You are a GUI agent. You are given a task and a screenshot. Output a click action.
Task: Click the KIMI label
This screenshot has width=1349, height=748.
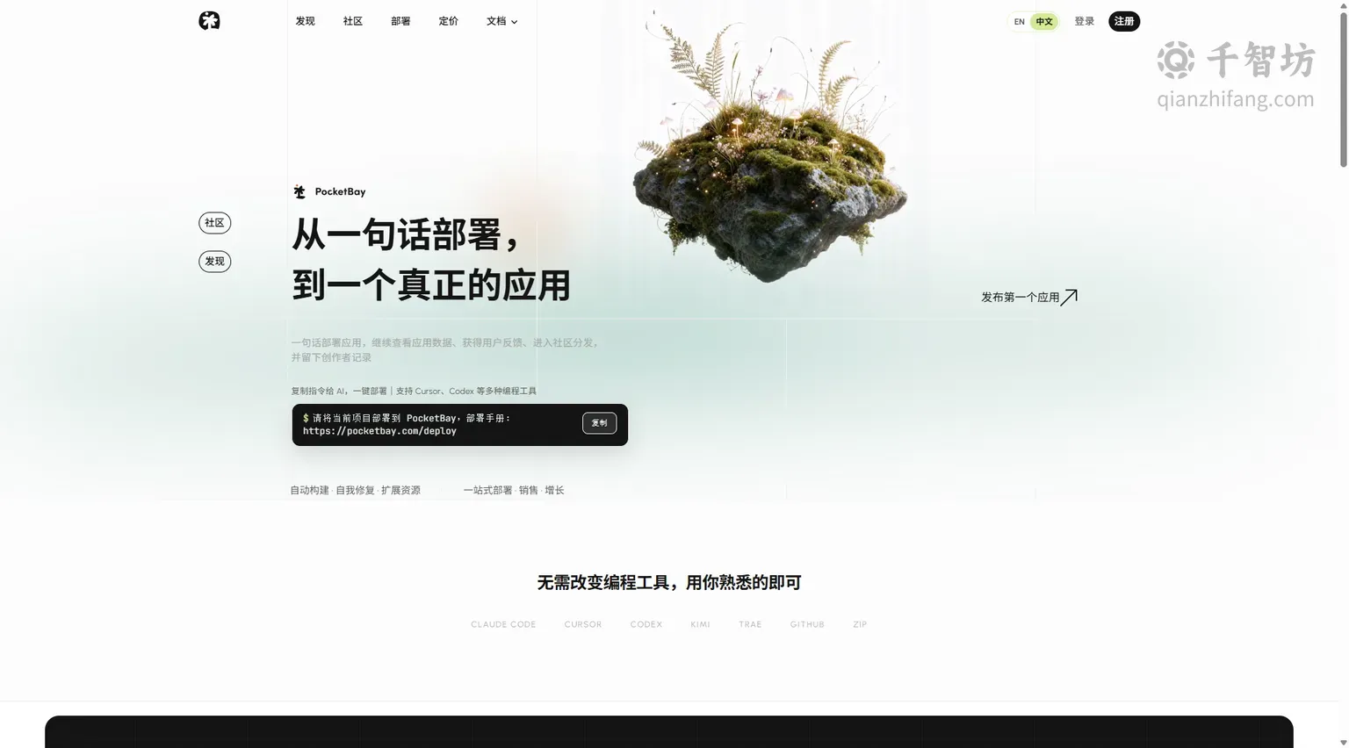tap(700, 624)
